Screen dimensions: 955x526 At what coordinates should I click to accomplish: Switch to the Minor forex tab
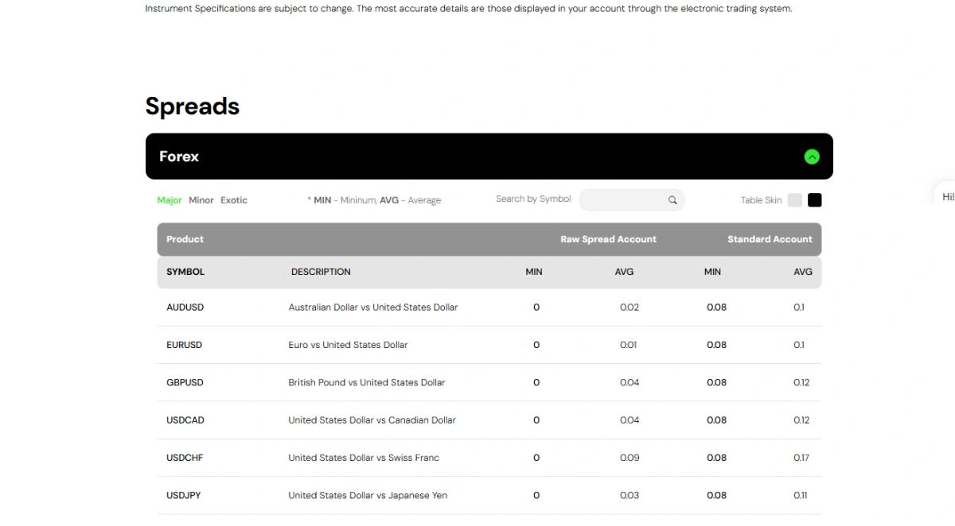pyautogui.click(x=201, y=200)
